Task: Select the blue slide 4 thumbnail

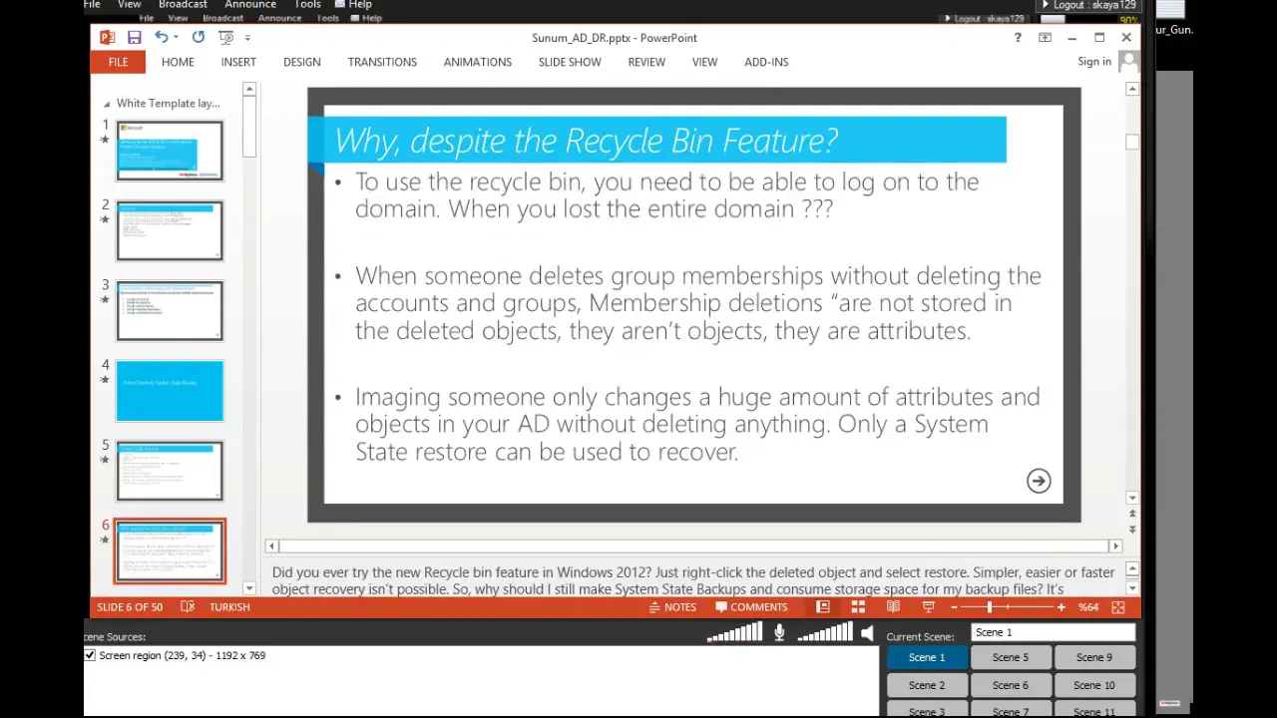Action: tap(170, 390)
